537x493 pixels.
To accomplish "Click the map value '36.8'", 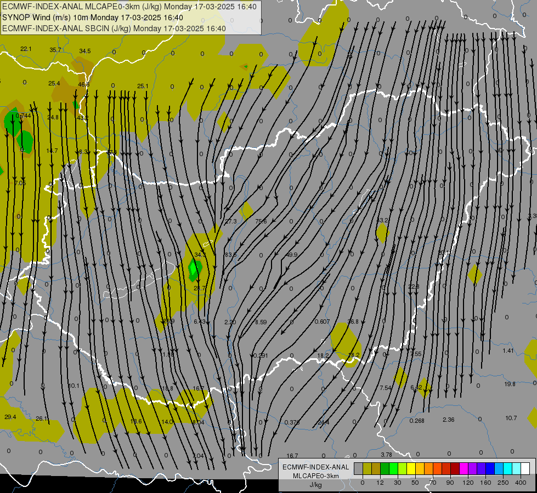I will point(353,322).
